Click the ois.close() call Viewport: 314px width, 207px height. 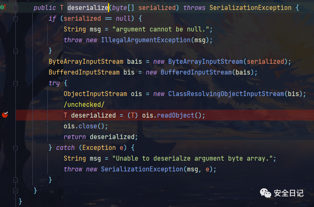[86, 126]
